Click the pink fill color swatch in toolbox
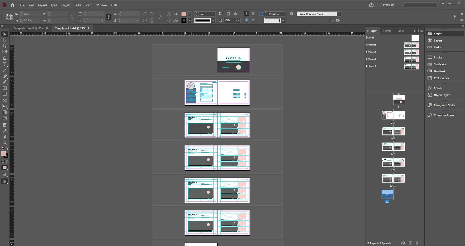Image resolution: width=465 pixels, height=246 pixels. [x=3, y=154]
